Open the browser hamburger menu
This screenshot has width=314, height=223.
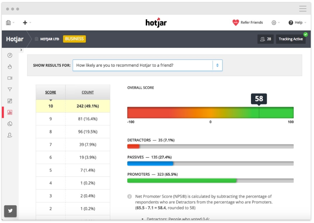click(303, 9)
